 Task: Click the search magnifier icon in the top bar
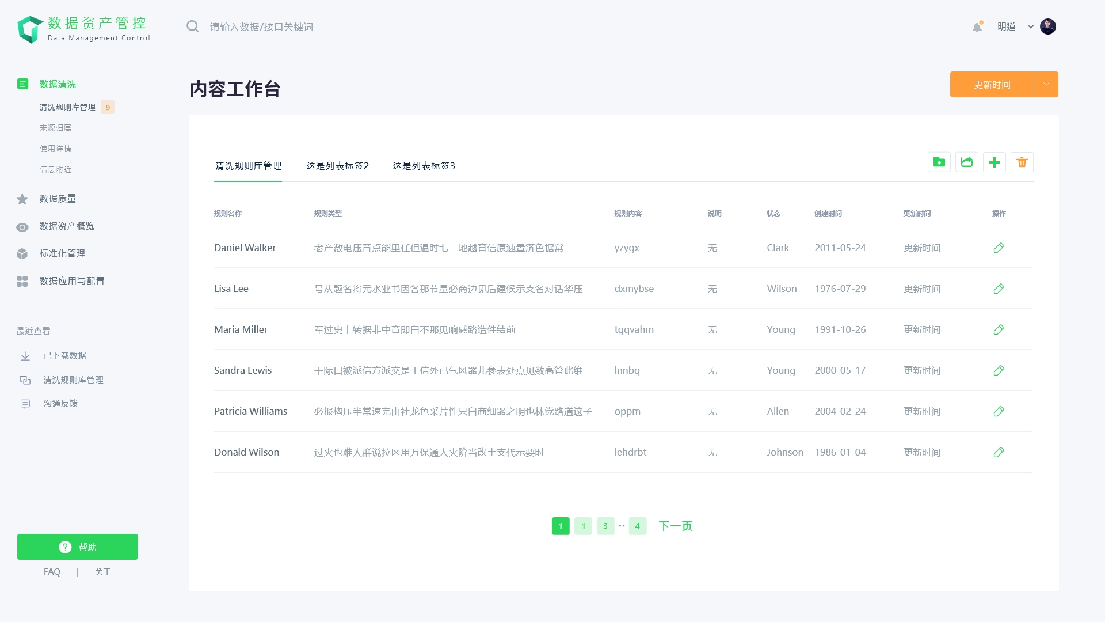pos(193,26)
